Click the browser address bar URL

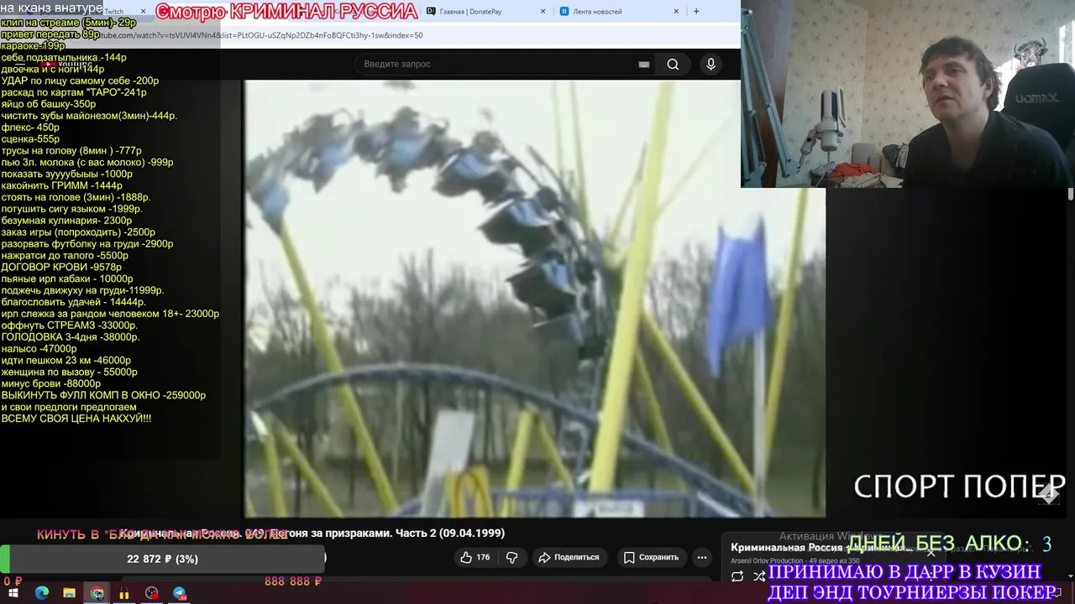coord(260,35)
